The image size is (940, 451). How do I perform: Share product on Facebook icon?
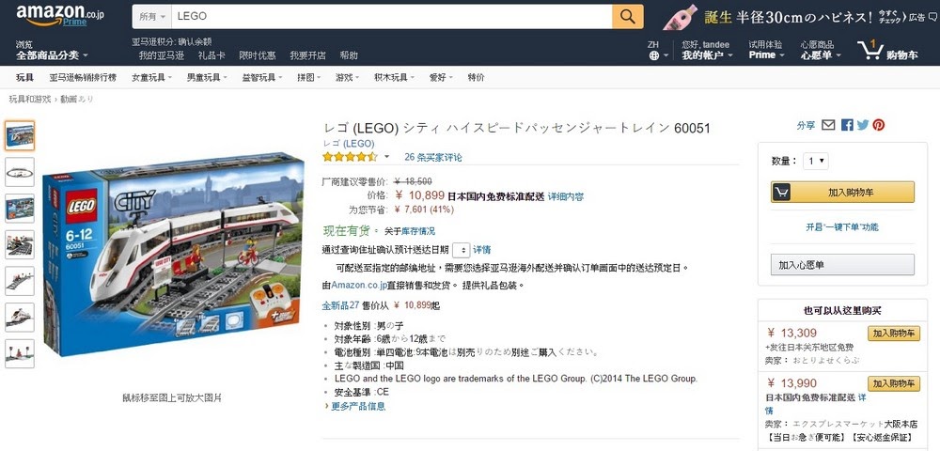(847, 125)
